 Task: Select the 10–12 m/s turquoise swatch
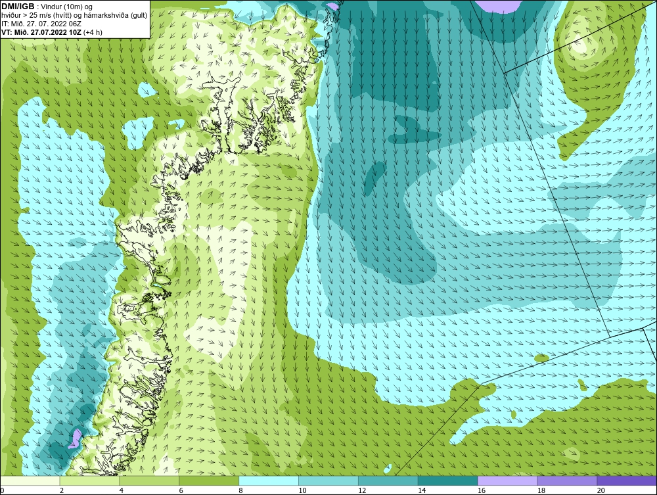pyautogui.click(x=328, y=481)
